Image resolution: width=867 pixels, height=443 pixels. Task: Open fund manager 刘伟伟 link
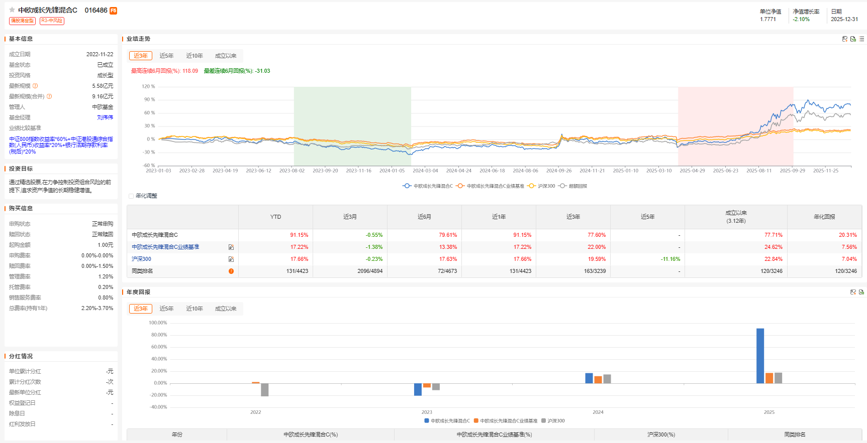click(105, 117)
